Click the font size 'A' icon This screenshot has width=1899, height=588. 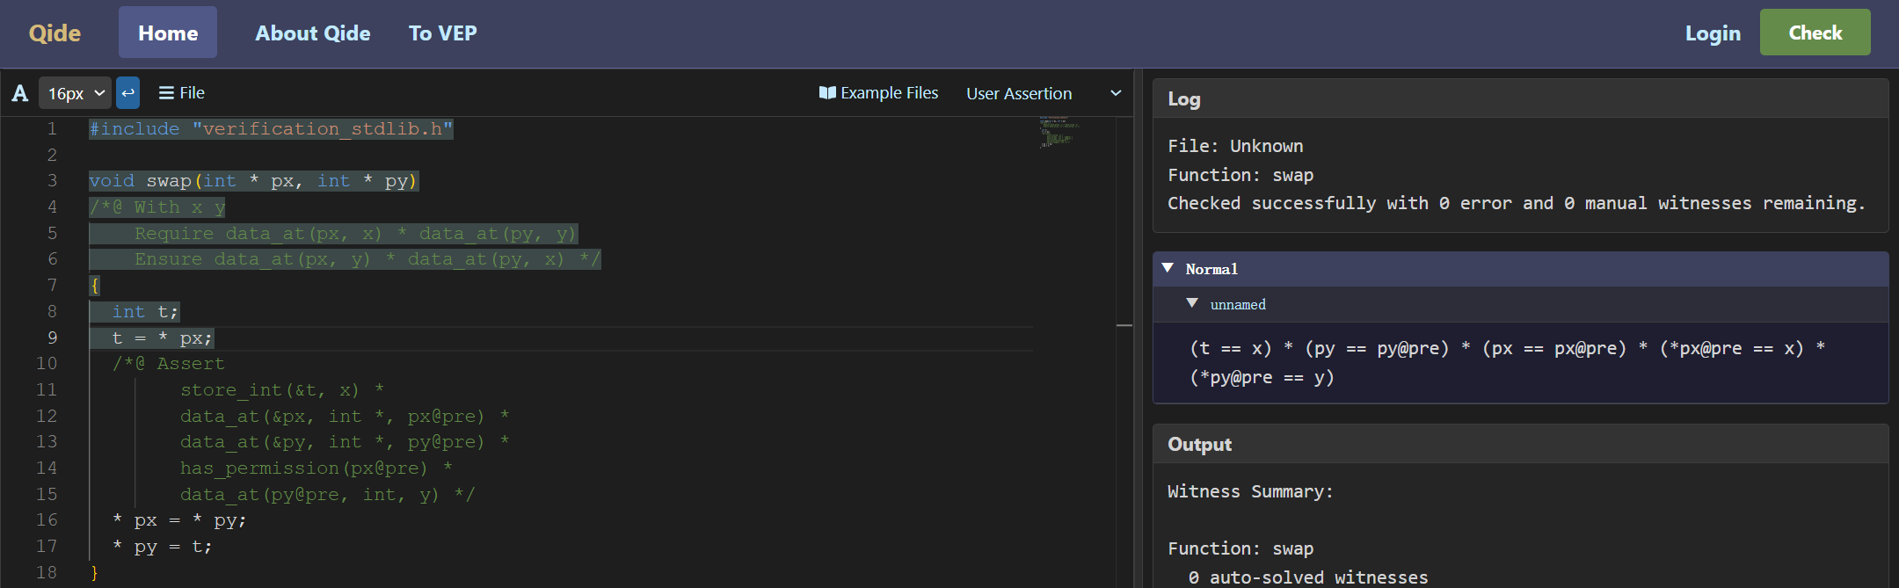coord(20,93)
